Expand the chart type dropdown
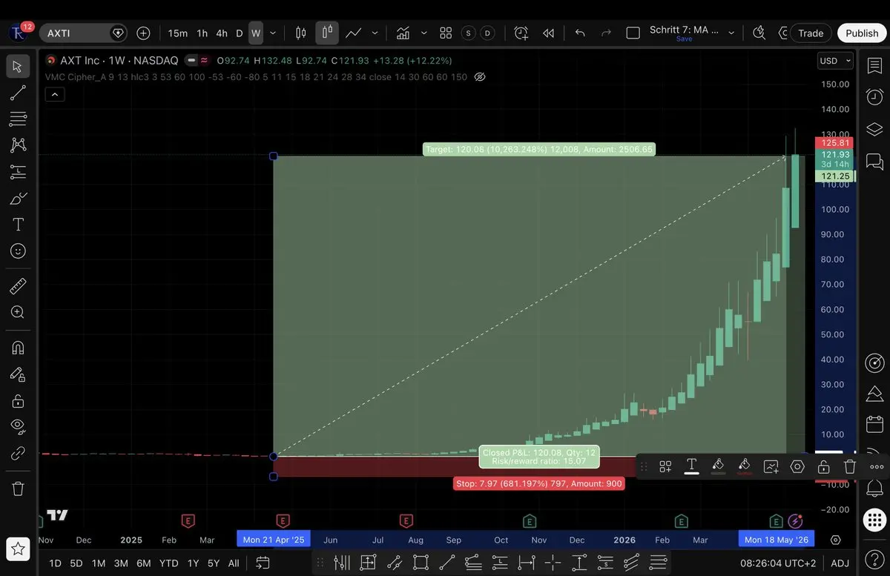 [375, 33]
